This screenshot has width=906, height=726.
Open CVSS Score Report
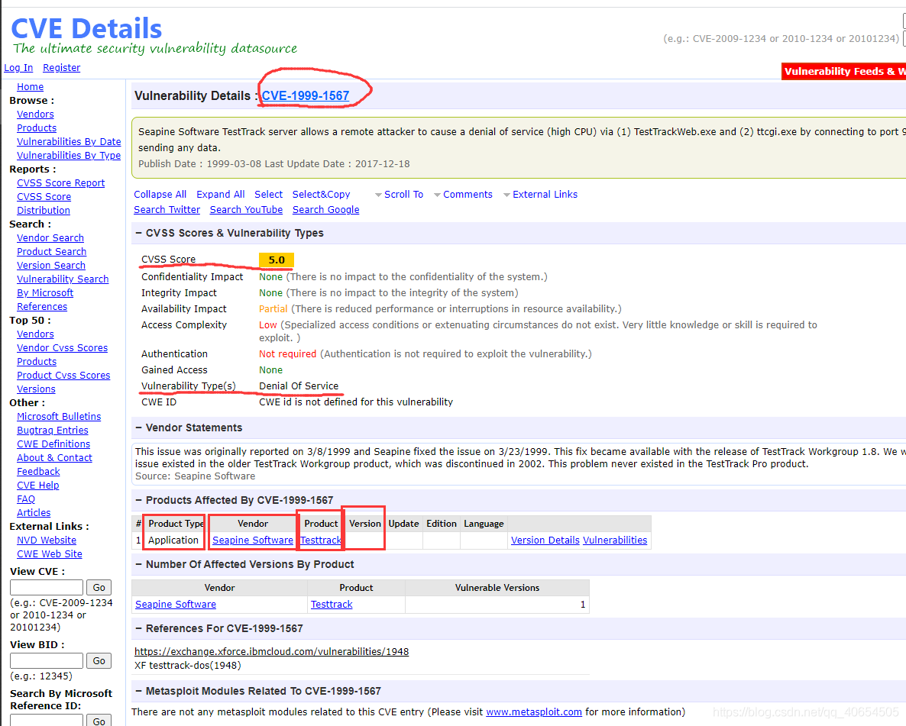[x=60, y=183]
